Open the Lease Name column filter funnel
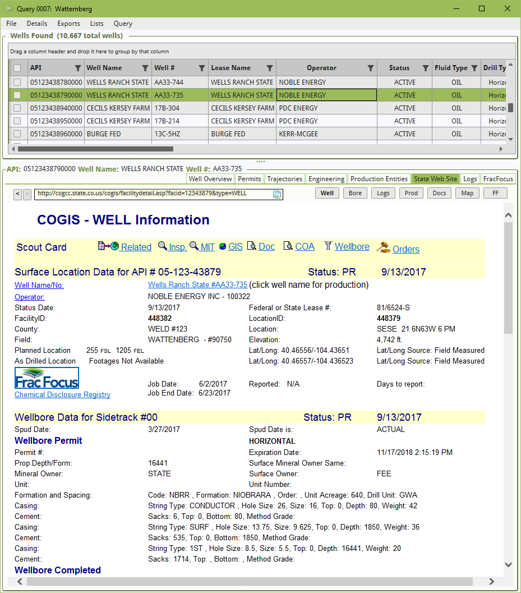Screen dimensions: 521x593 (270, 68)
